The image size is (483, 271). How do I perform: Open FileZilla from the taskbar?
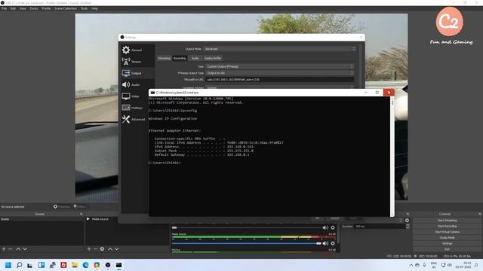point(63,265)
